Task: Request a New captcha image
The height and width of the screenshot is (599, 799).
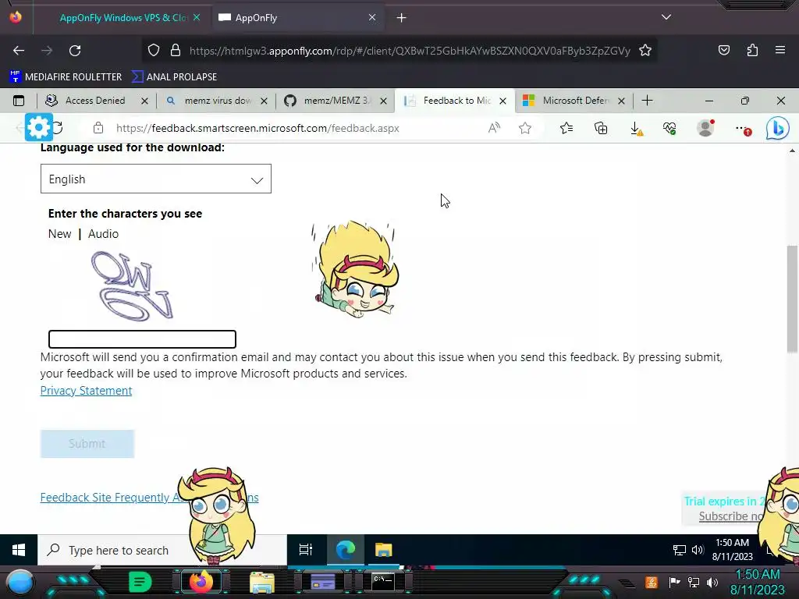Action: (59, 234)
